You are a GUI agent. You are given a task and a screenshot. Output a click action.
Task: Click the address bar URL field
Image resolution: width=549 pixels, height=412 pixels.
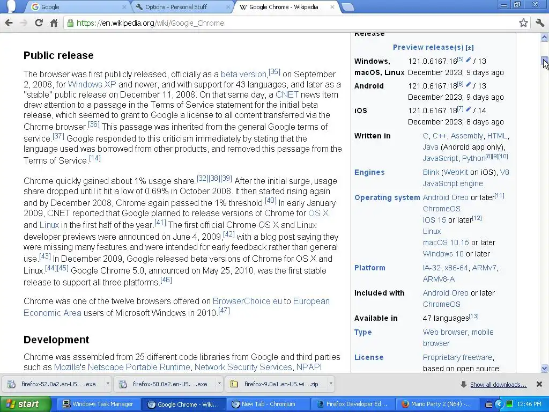coord(294,23)
